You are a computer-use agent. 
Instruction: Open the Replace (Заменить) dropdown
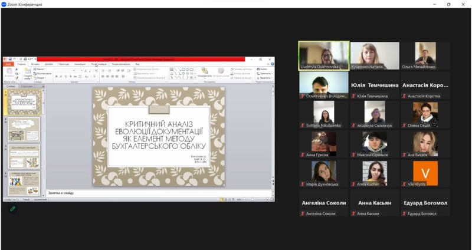[x=264, y=74]
